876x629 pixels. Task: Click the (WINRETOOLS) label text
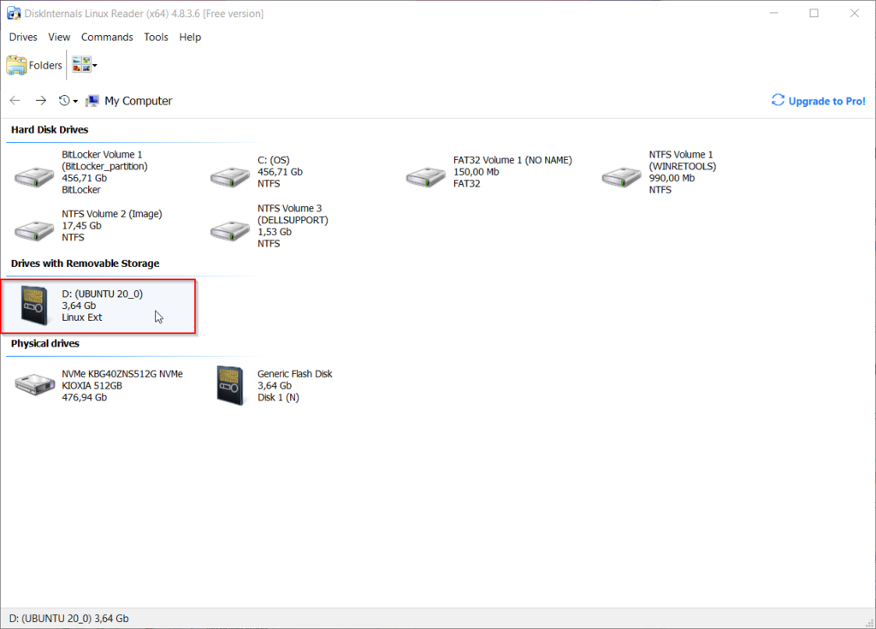(682, 166)
